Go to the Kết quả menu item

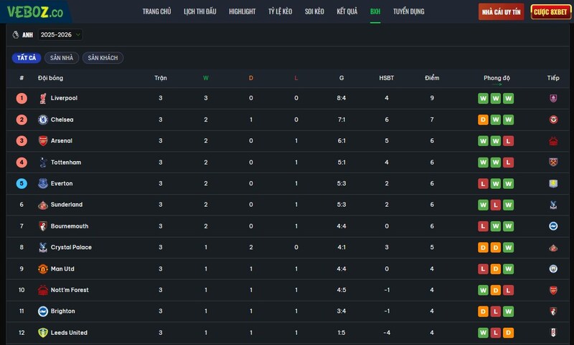[x=347, y=11]
